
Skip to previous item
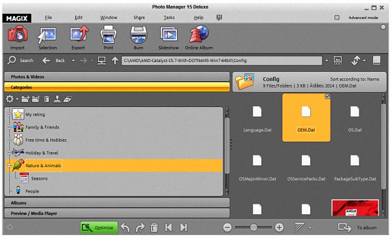point(169,227)
